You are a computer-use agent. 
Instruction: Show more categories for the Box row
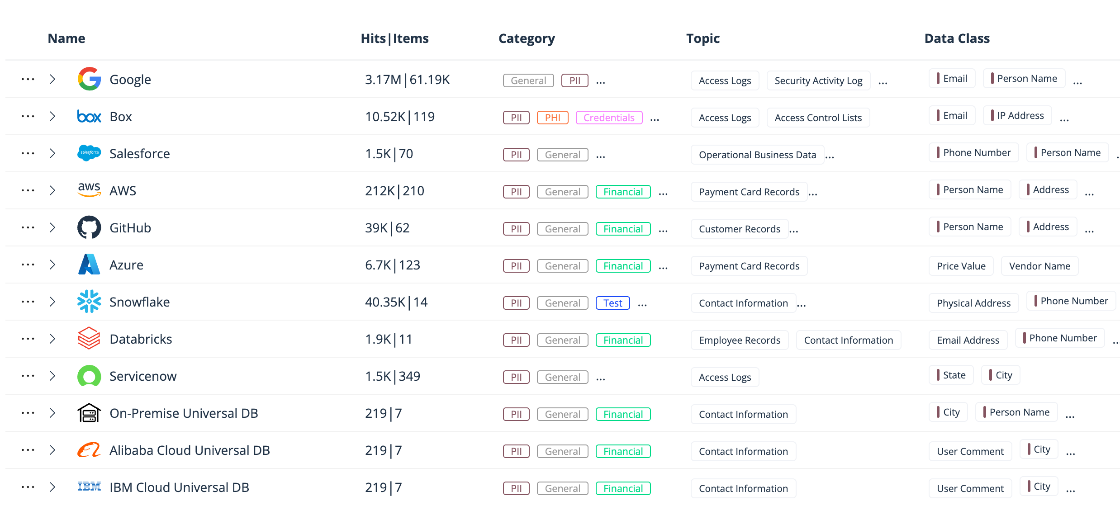point(655,118)
